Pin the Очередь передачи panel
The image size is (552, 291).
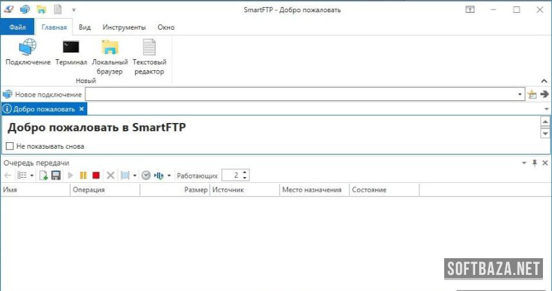tap(535, 164)
